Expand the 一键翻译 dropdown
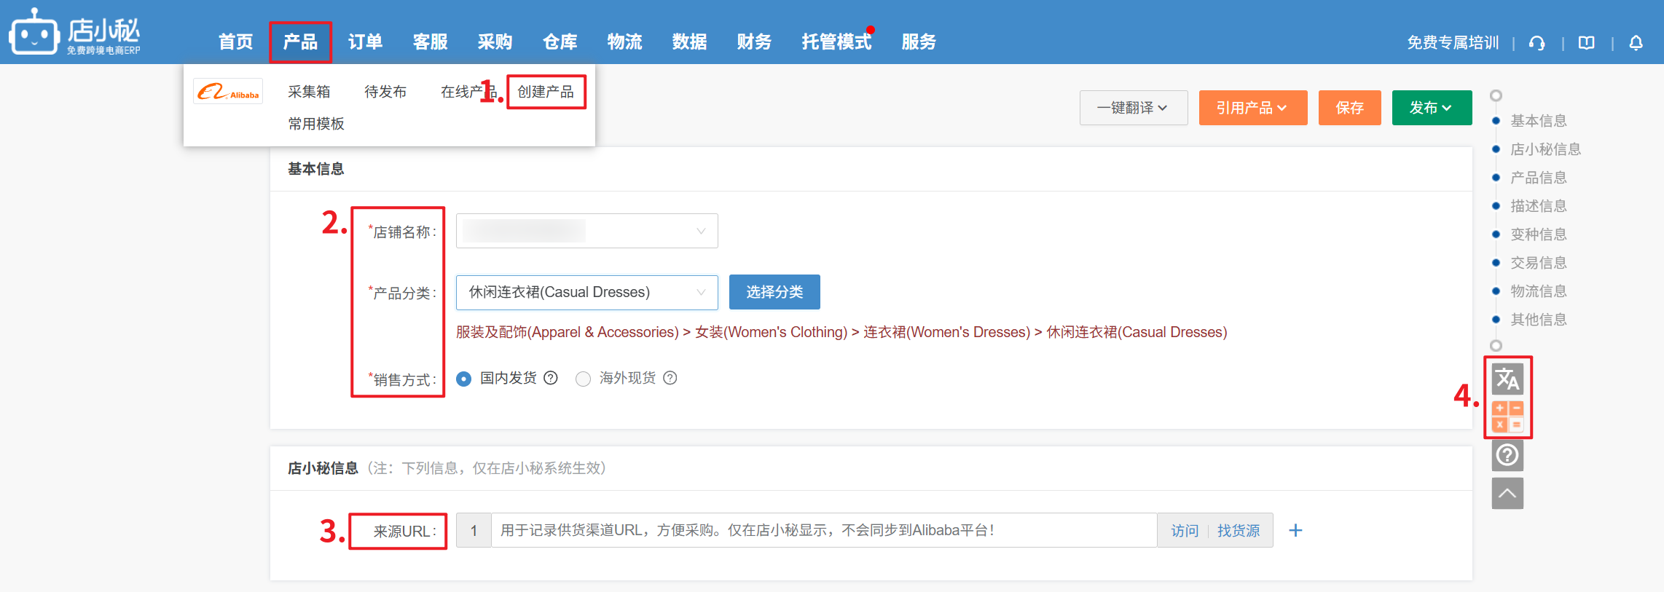 (1133, 108)
